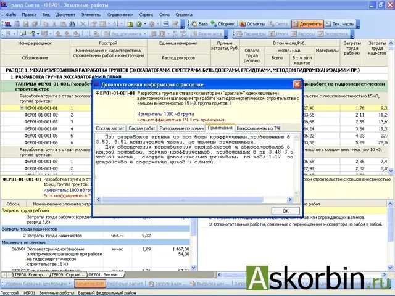This screenshot has height=296, width=395.
Task: Click the Затраты труда машинистов group header
Action: pyautogui.click(x=96, y=229)
